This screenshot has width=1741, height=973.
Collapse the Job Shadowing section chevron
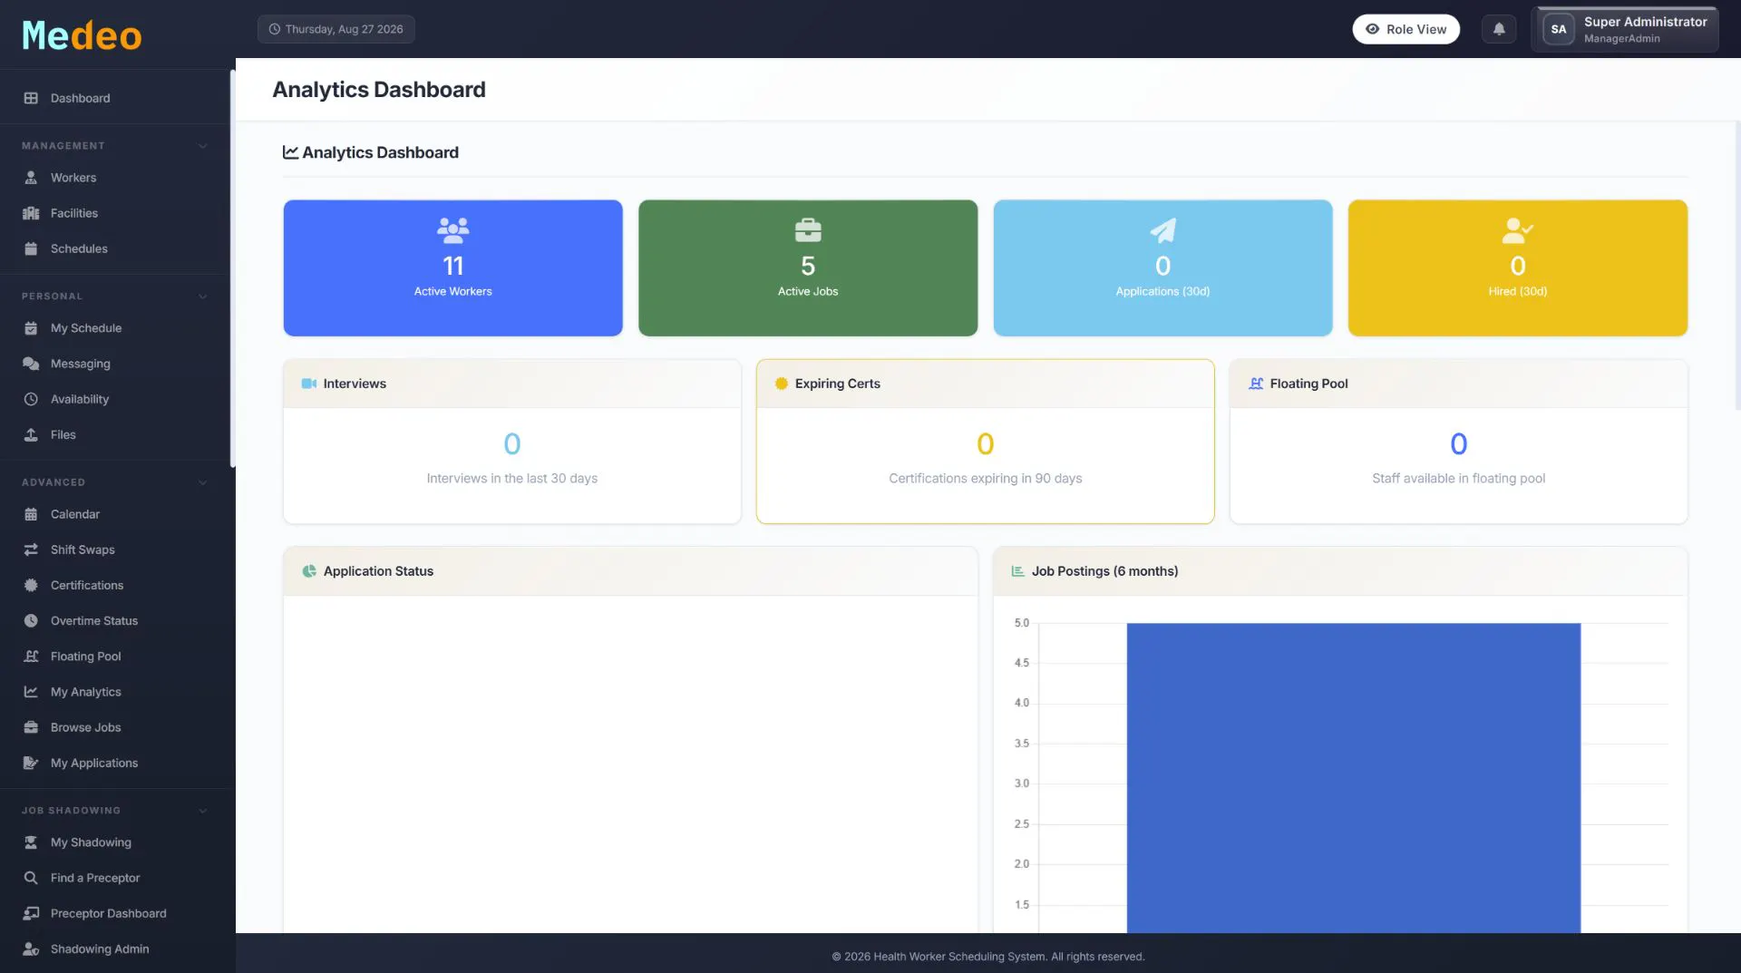click(x=202, y=811)
